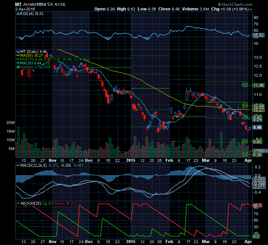Click the 90 label on RSI axis
Image resolution: width=268 pixels, height=245 pixels.
tap(256, 18)
